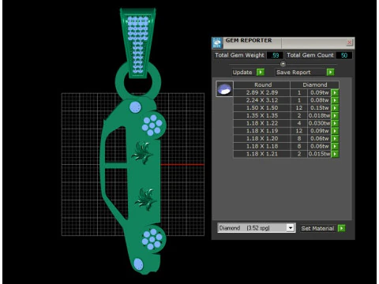The height and width of the screenshot is (284, 379).
Task: Select the 1.50 X 1.50 size cell
Action: click(262, 108)
